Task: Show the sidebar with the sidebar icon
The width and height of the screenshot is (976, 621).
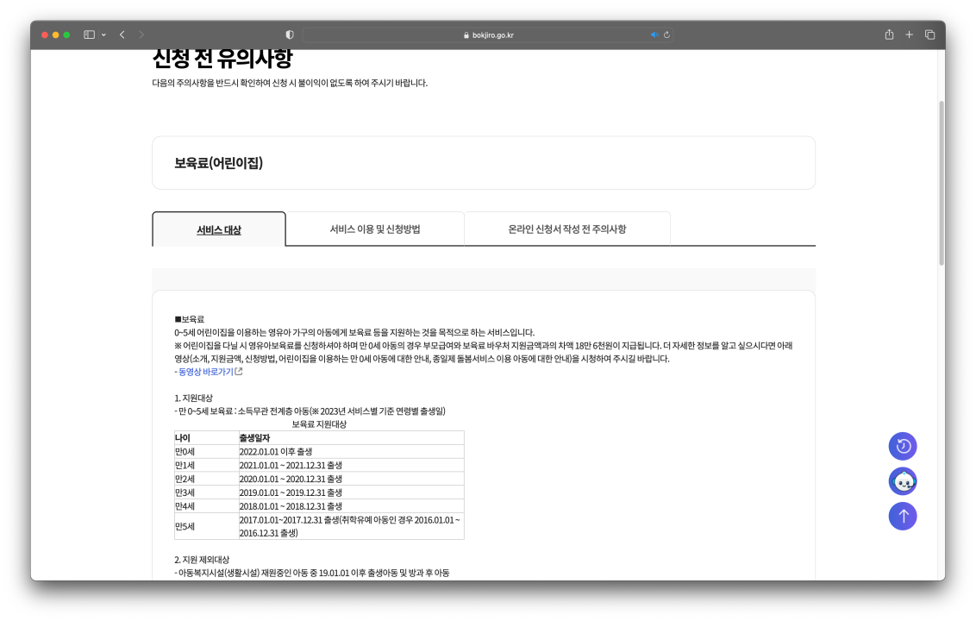Action: (89, 34)
